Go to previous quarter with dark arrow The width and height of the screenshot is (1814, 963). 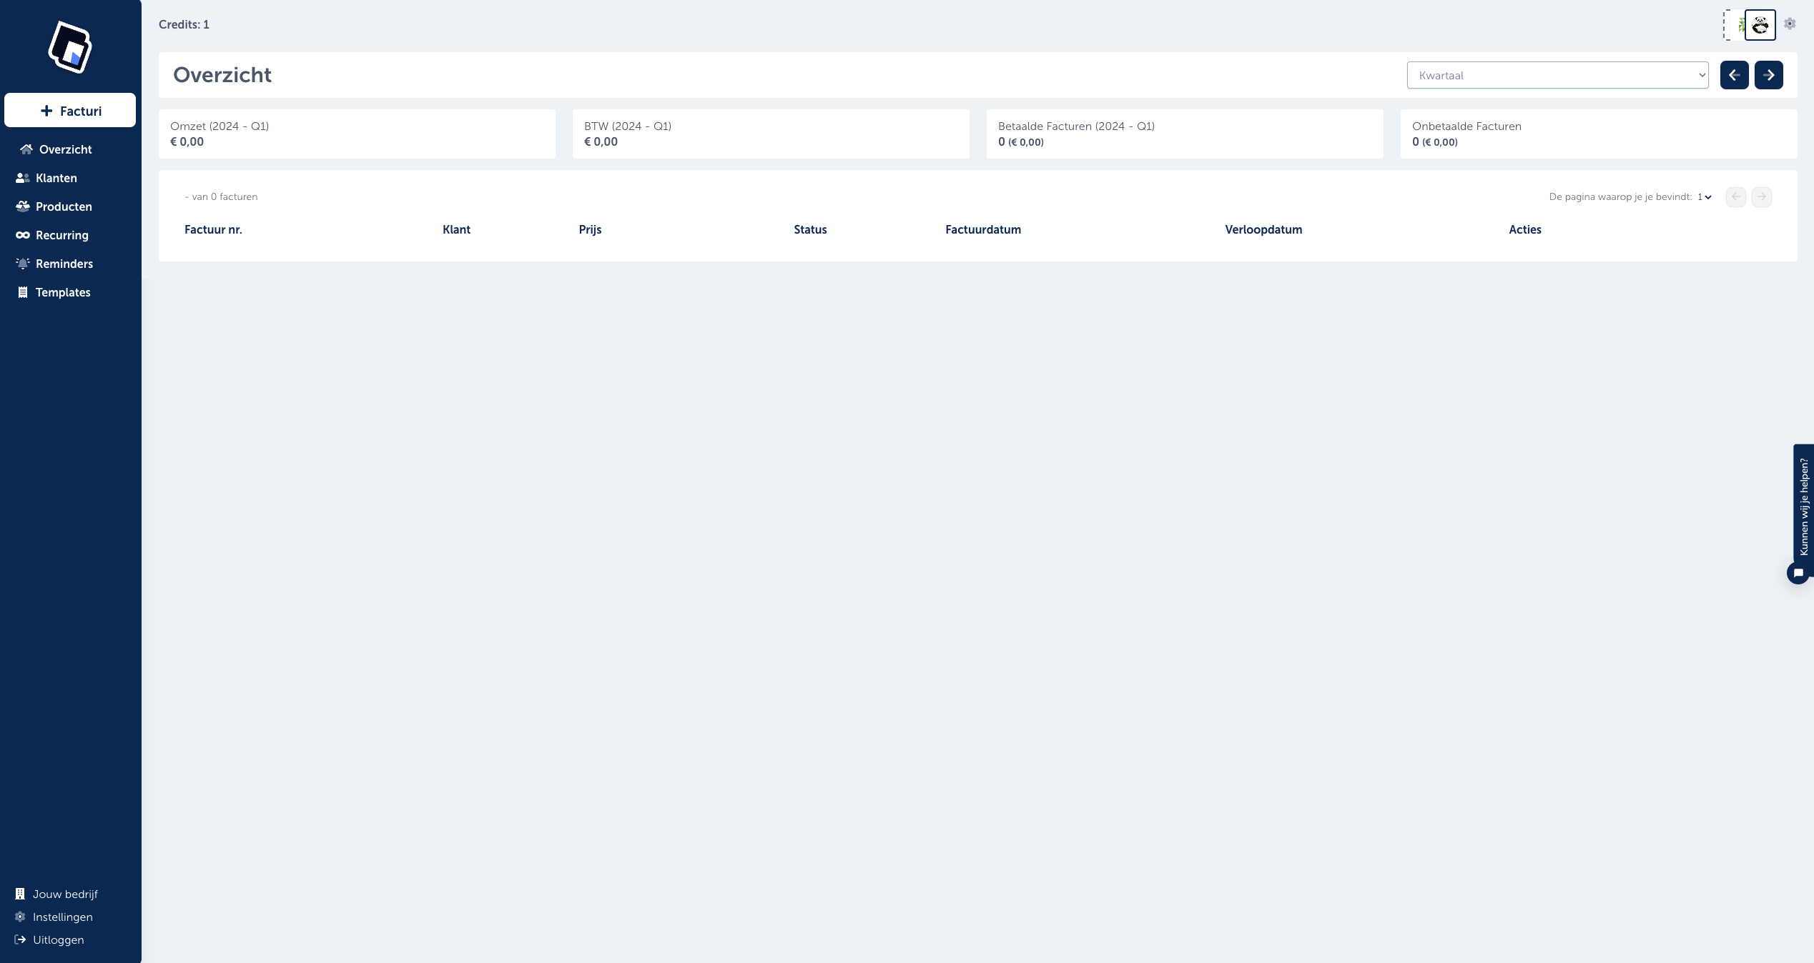pos(1734,75)
